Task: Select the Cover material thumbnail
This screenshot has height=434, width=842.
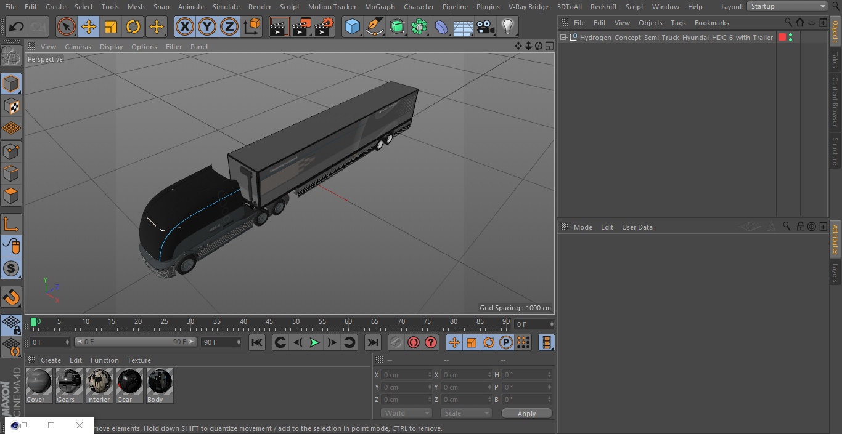Action: pos(39,385)
